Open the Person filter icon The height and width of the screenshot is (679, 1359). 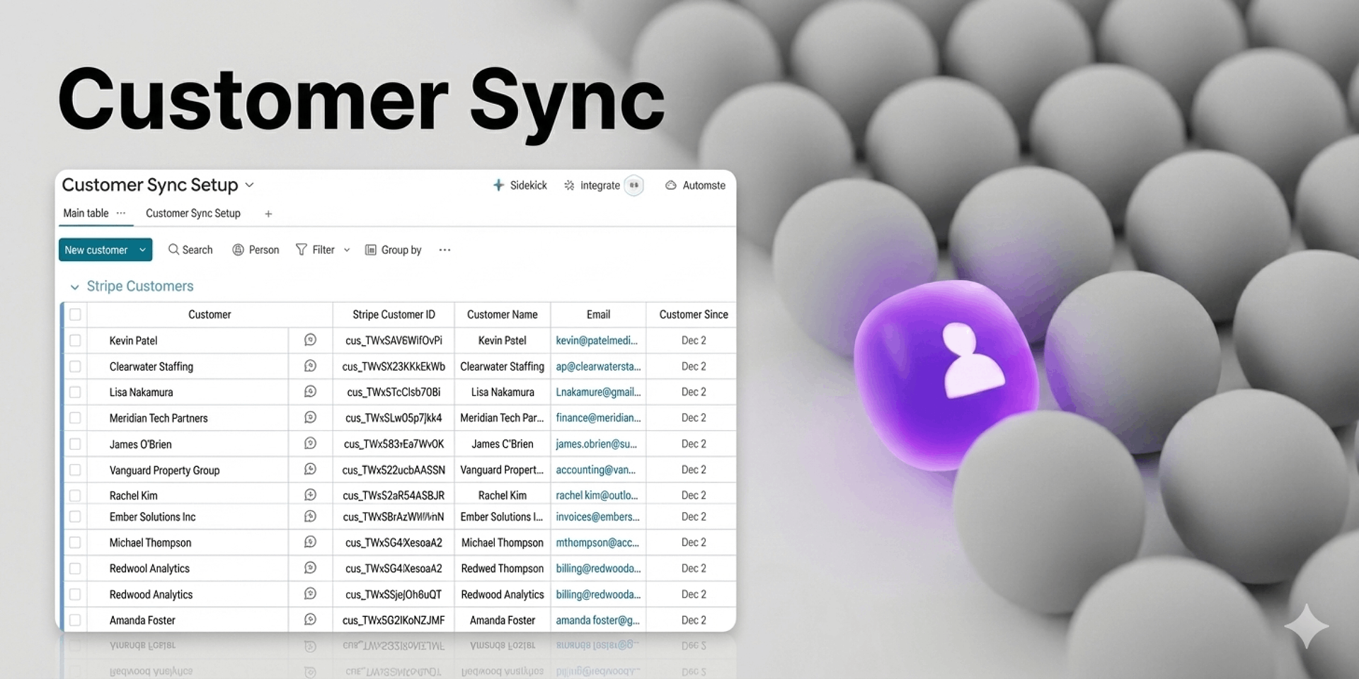tap(239, 250)
